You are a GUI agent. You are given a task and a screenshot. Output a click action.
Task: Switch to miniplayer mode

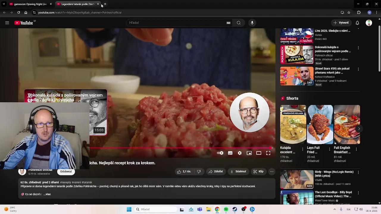(249, 153)
